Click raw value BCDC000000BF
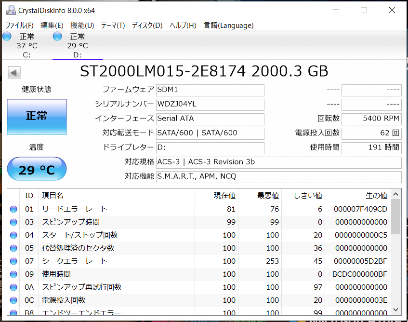The image size is (408, 322). click(x=360, y=274)
